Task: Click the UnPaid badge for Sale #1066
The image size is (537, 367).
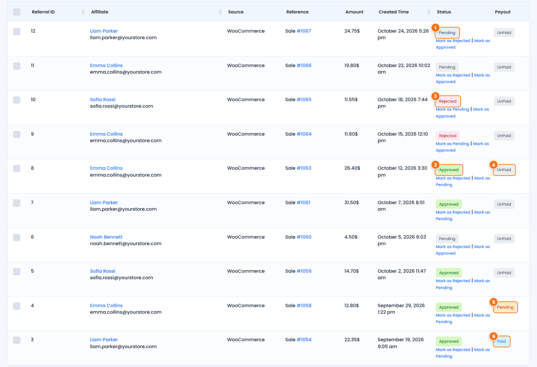Action: [x=504, y=67]
